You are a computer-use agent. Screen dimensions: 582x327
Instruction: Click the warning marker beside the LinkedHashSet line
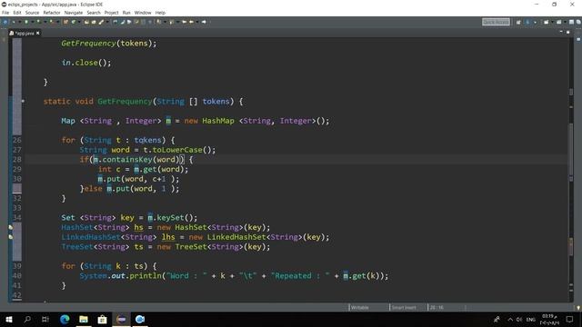click(x=11, y=236)
